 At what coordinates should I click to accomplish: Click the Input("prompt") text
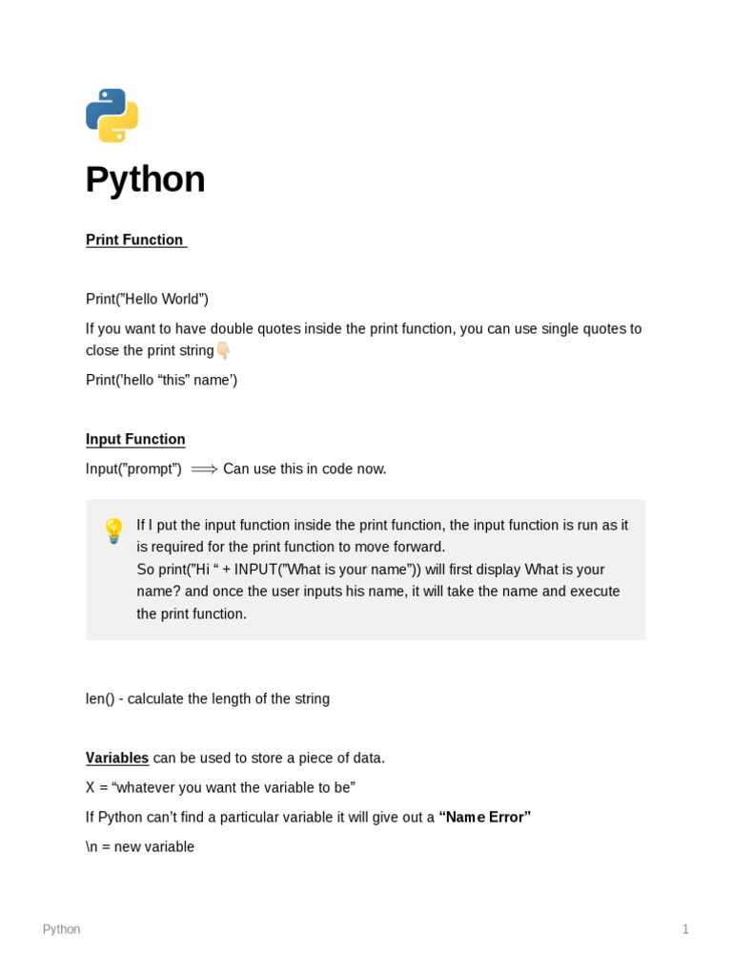133,468
